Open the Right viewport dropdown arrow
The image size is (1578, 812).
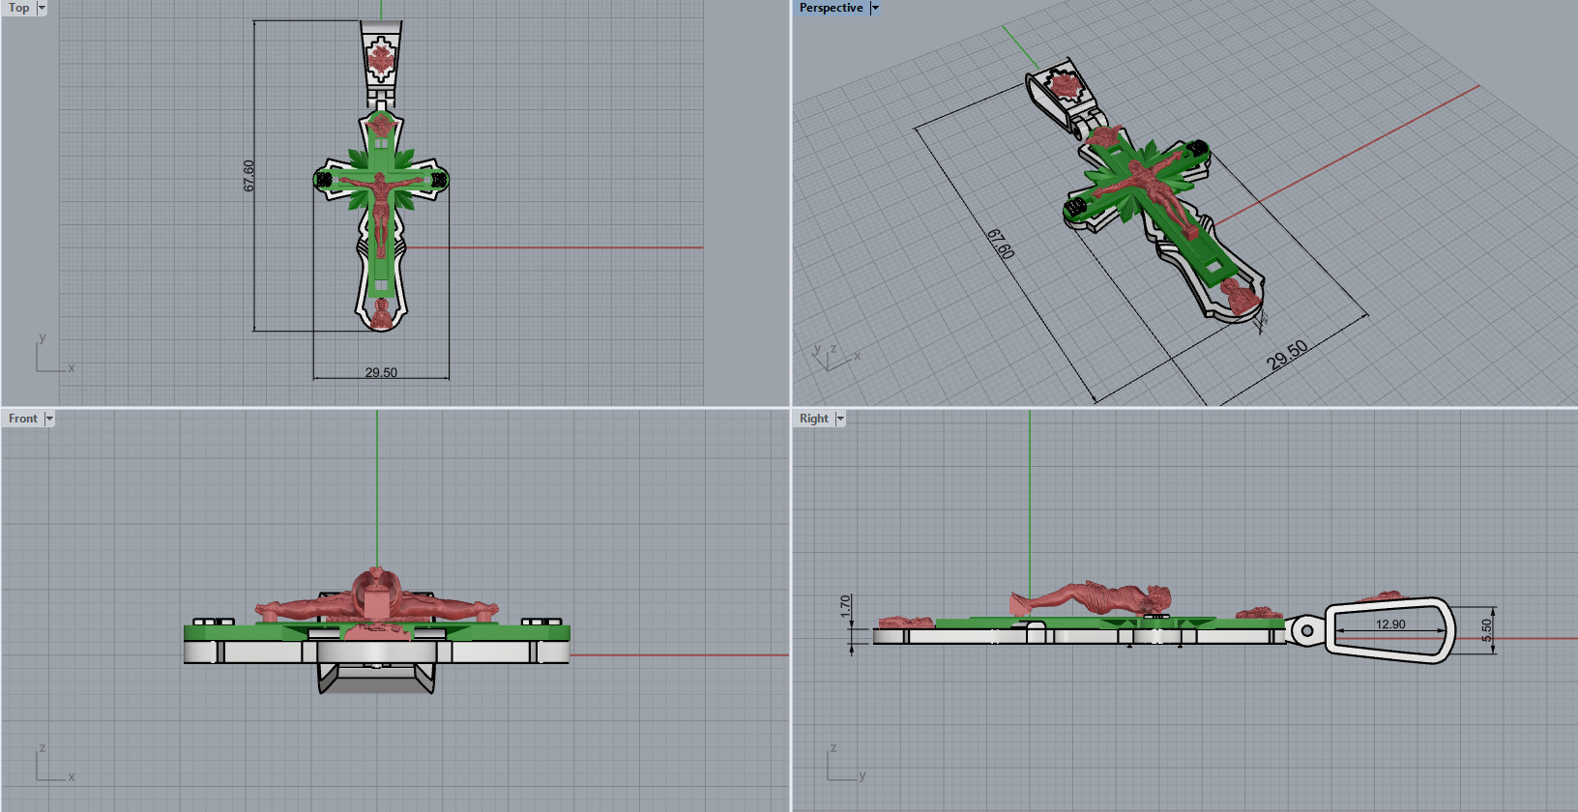pos(840,419)
